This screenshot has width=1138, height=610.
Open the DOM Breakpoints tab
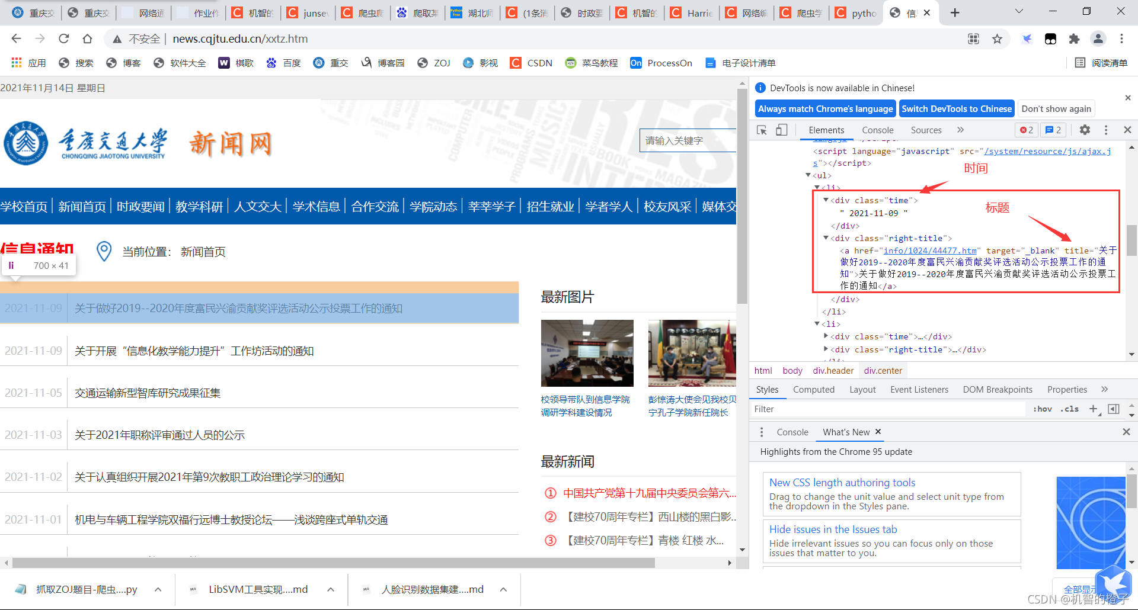tap(998, 389)
